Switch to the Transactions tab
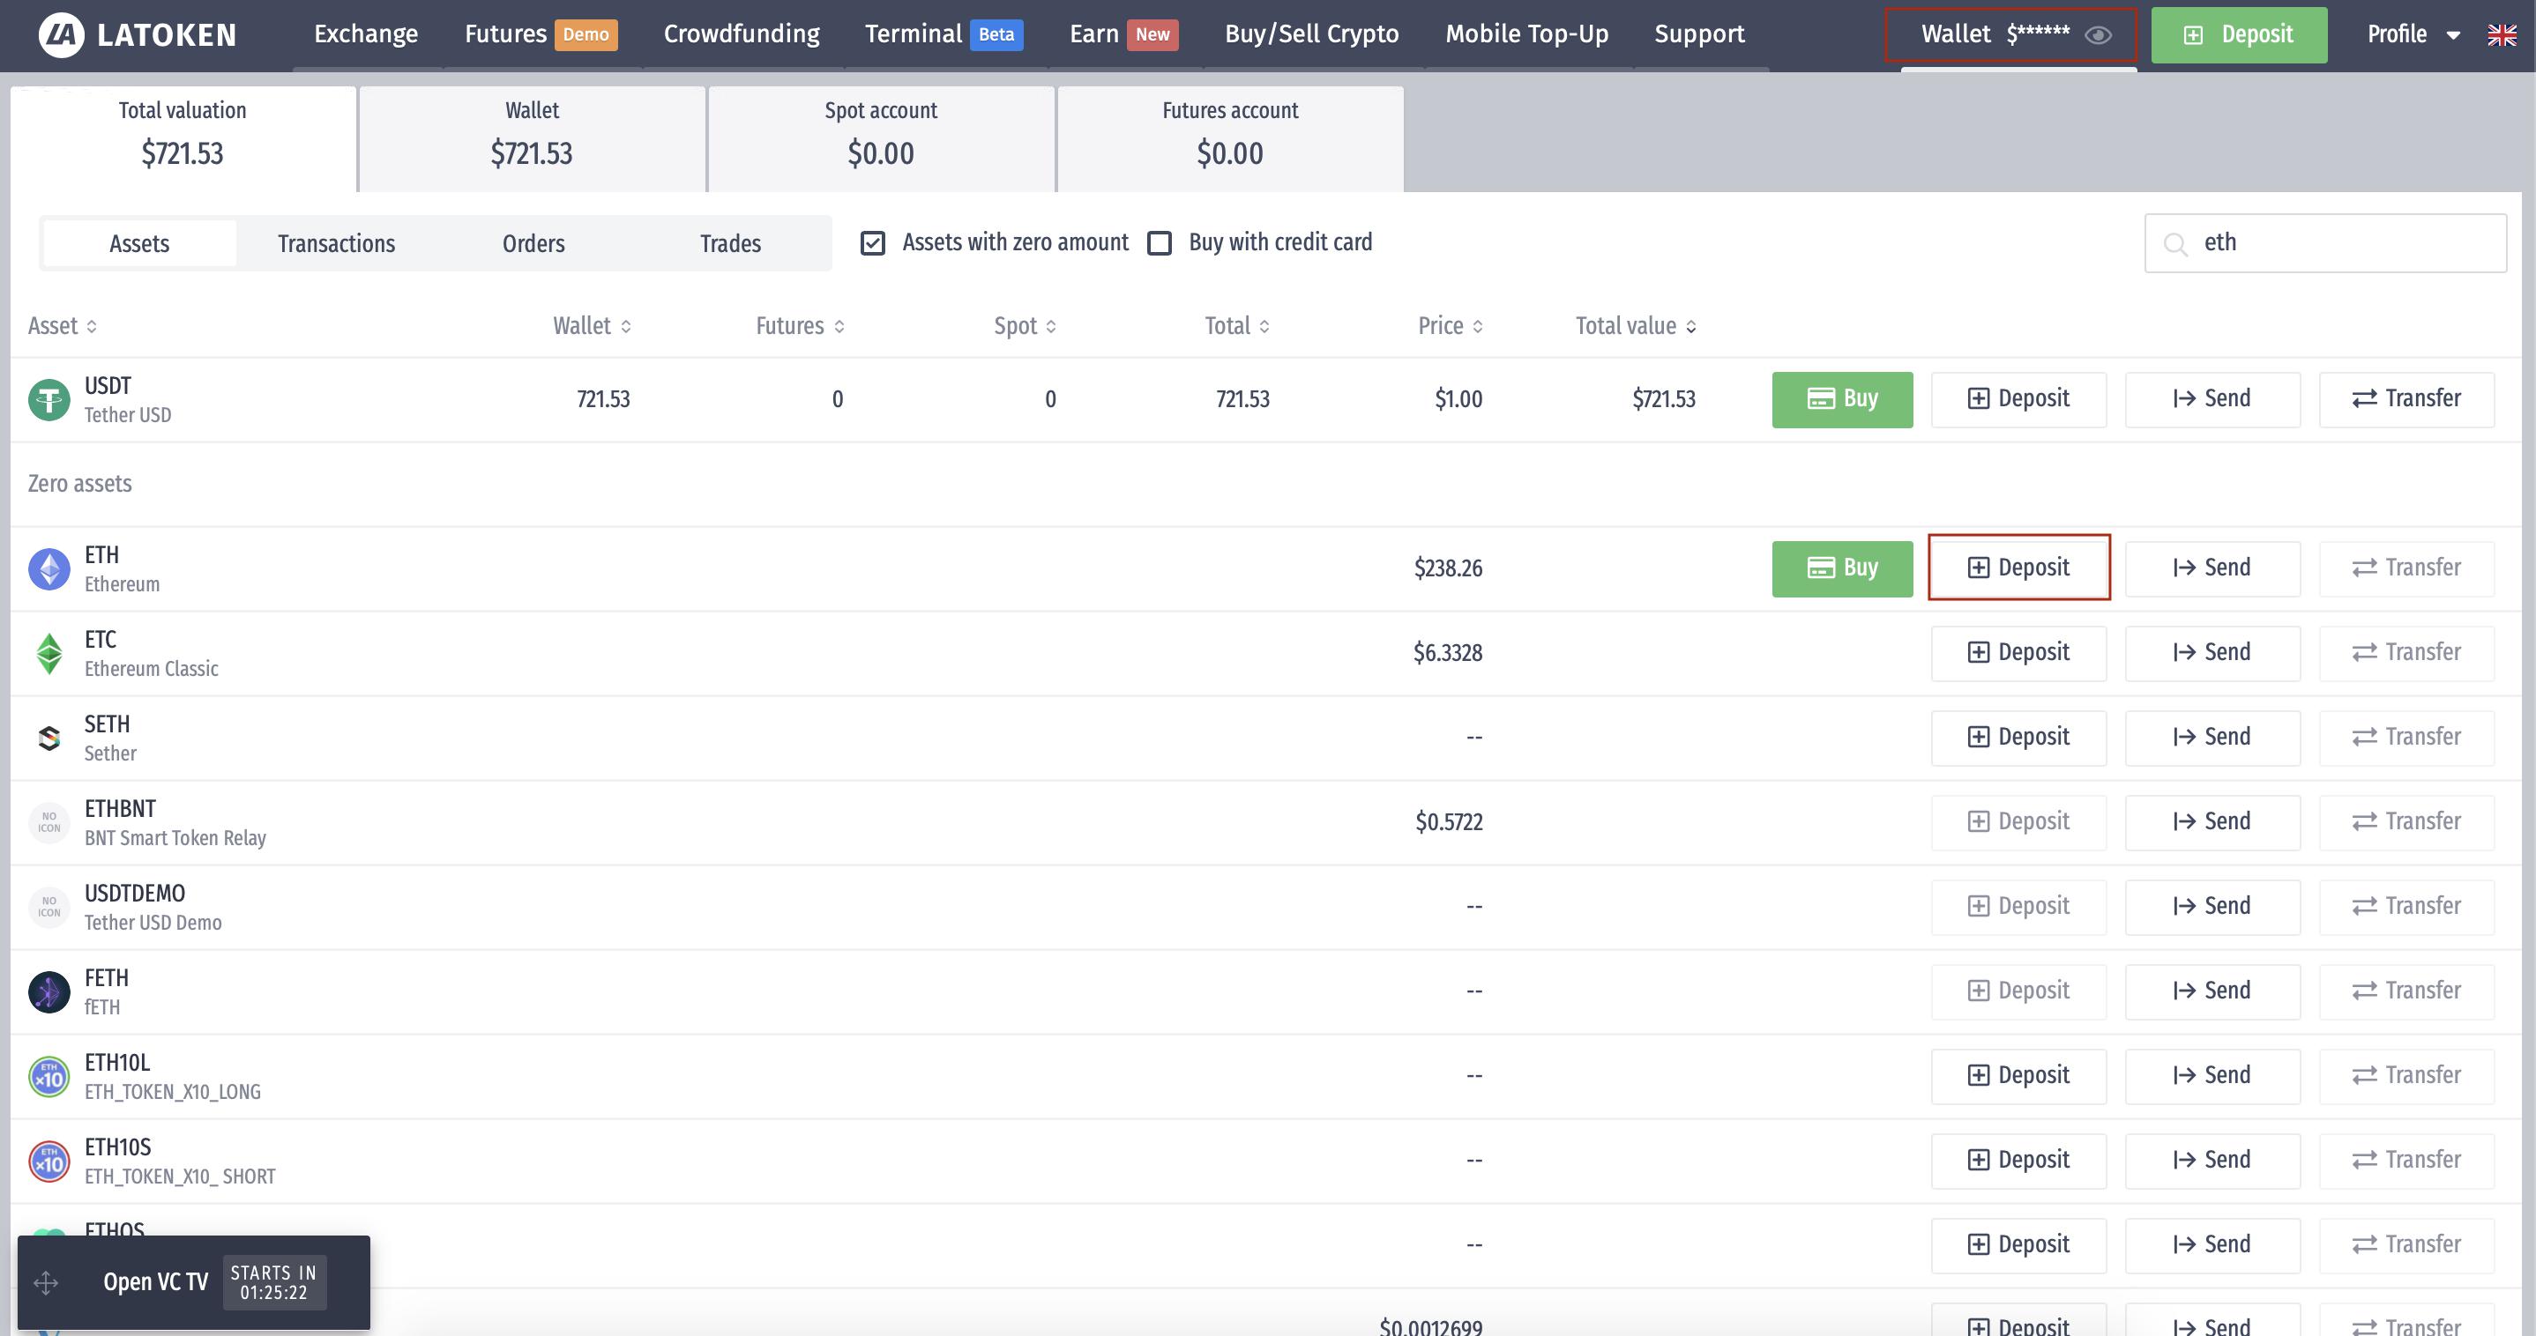The image size is (2536, 1336). (337, 243)
